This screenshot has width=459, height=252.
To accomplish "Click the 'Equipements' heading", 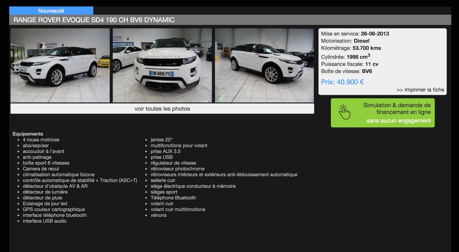I will coord(28,134).
